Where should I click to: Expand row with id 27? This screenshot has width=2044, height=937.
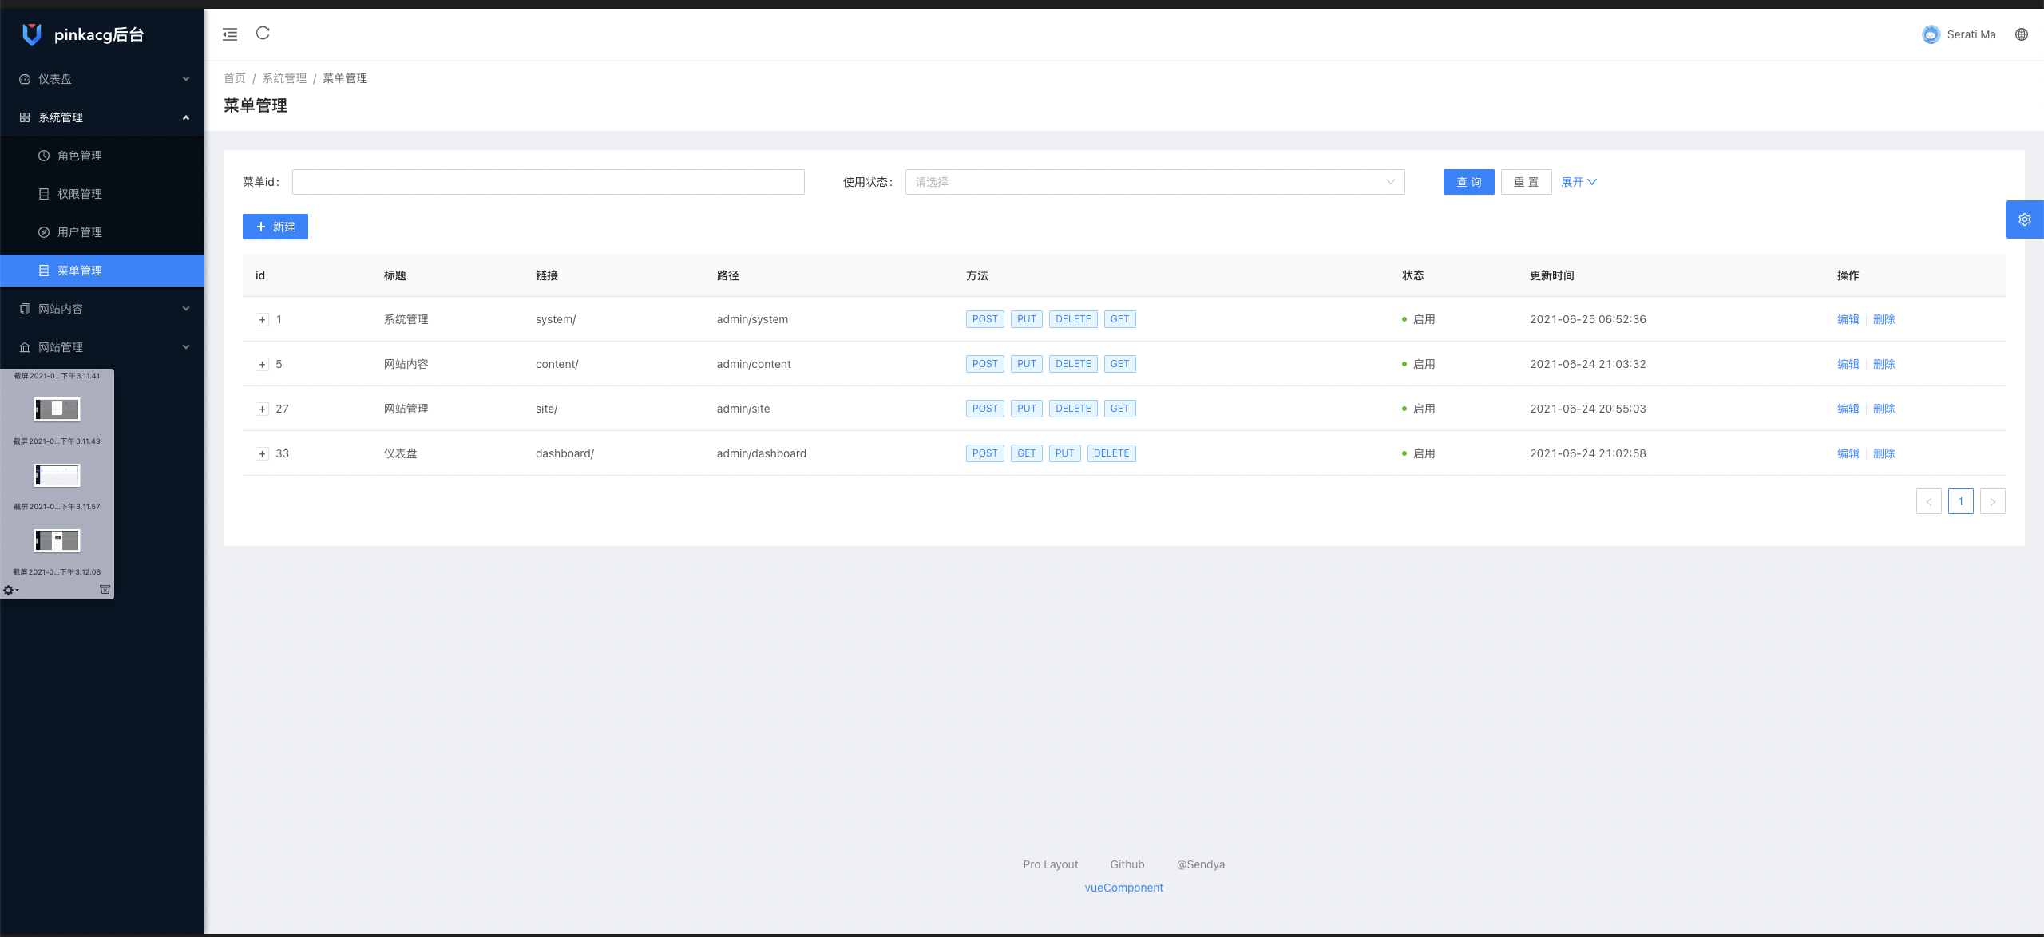click(262, 409)
